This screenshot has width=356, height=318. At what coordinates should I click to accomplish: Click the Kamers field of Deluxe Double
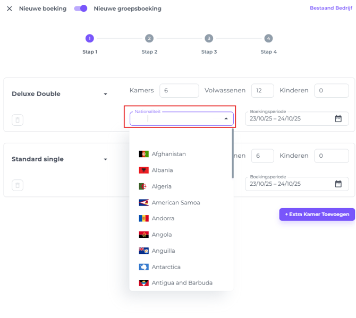coord(179,91)
